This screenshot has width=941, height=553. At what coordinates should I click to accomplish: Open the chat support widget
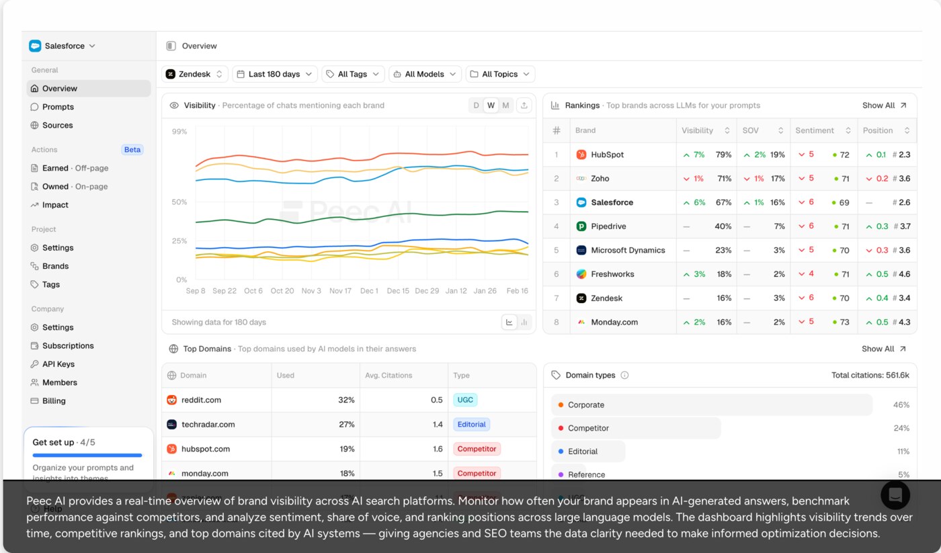[895, 495]
